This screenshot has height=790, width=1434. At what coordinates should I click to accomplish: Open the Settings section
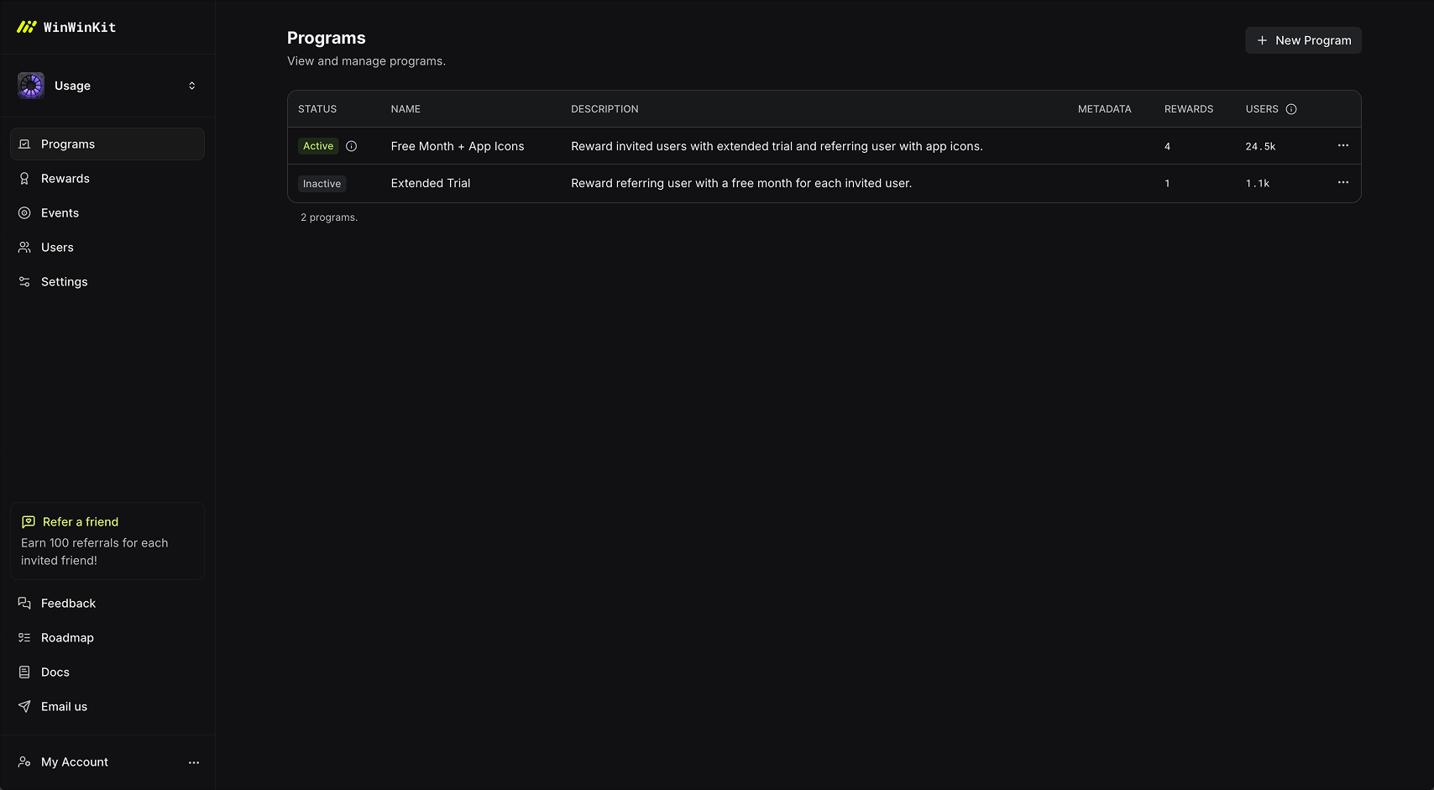coord(64,282)
